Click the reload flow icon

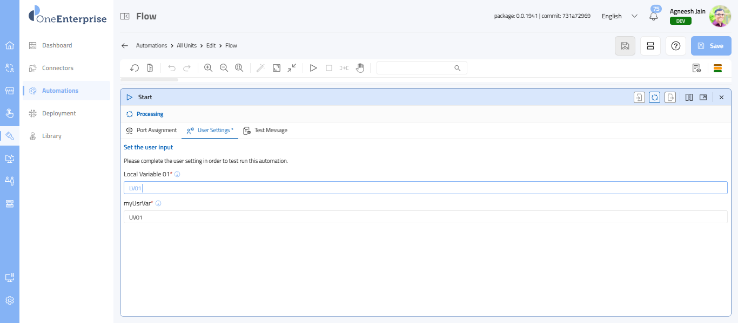click(135, 68)
